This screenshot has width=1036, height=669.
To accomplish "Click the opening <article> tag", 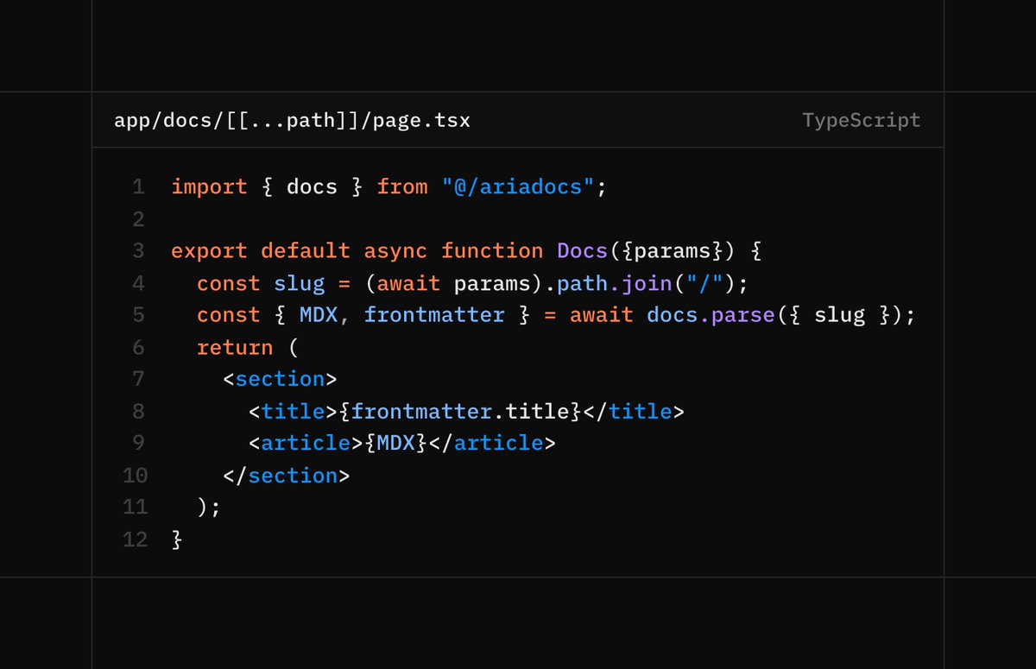I will click(x=306, y=444).
